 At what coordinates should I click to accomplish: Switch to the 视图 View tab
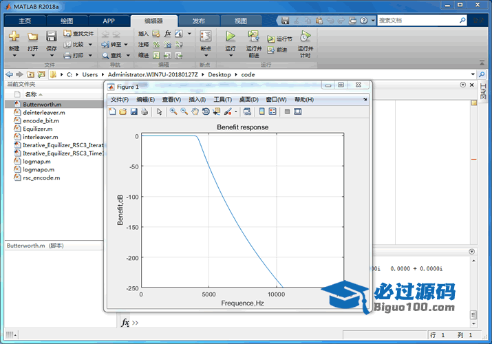click(x=241, y=21)
